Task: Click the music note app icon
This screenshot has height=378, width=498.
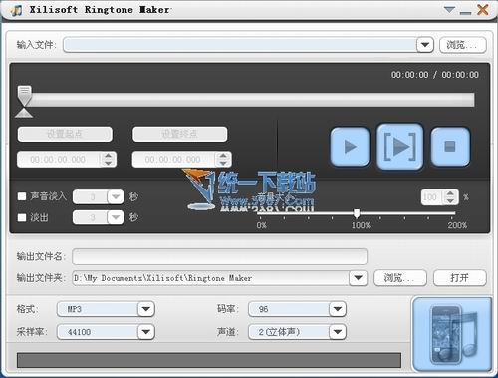Action: pos(16,10)
